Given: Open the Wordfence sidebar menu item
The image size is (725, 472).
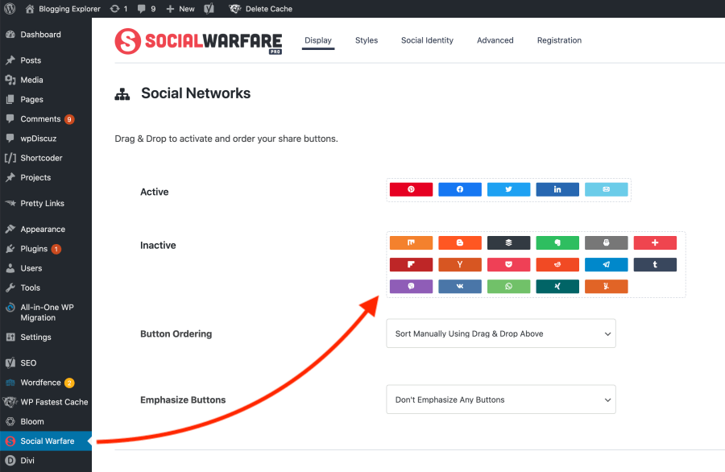Looking at the screenshot, I should 40,383.
